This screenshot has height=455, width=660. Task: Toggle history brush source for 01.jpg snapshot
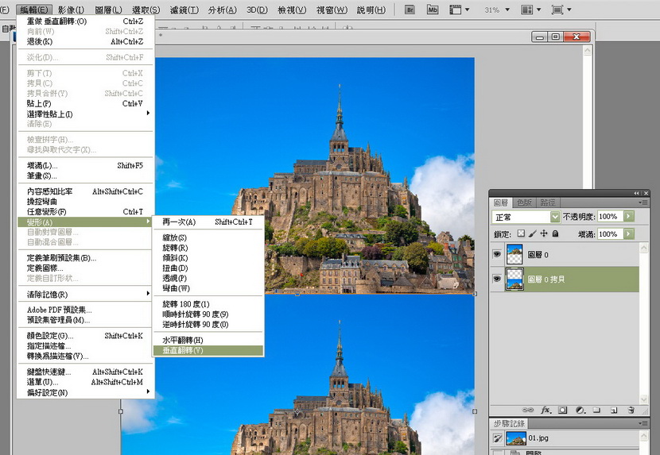[498, 438]
